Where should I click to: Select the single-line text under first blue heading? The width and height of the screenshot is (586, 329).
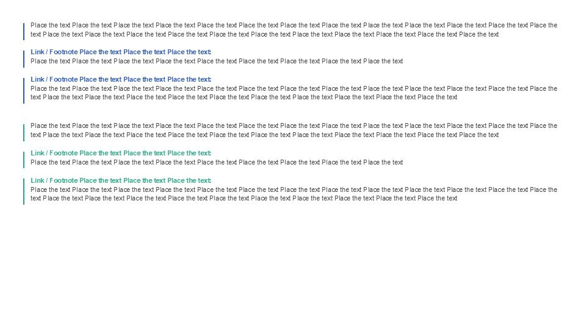[217, 62]
